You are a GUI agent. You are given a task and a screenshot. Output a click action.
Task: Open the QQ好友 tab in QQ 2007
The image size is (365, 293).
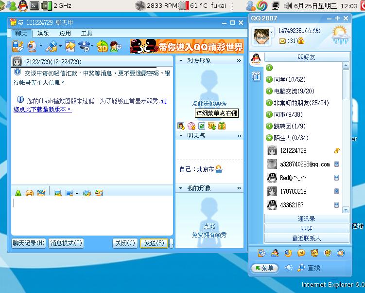[x=307, y=57]
